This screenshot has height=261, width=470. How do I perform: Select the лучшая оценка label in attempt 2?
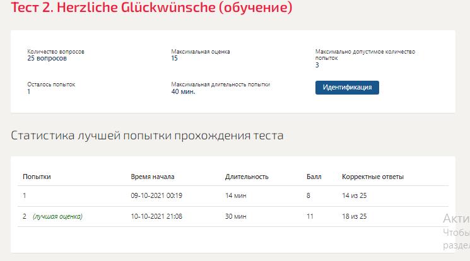pos(57,216)
